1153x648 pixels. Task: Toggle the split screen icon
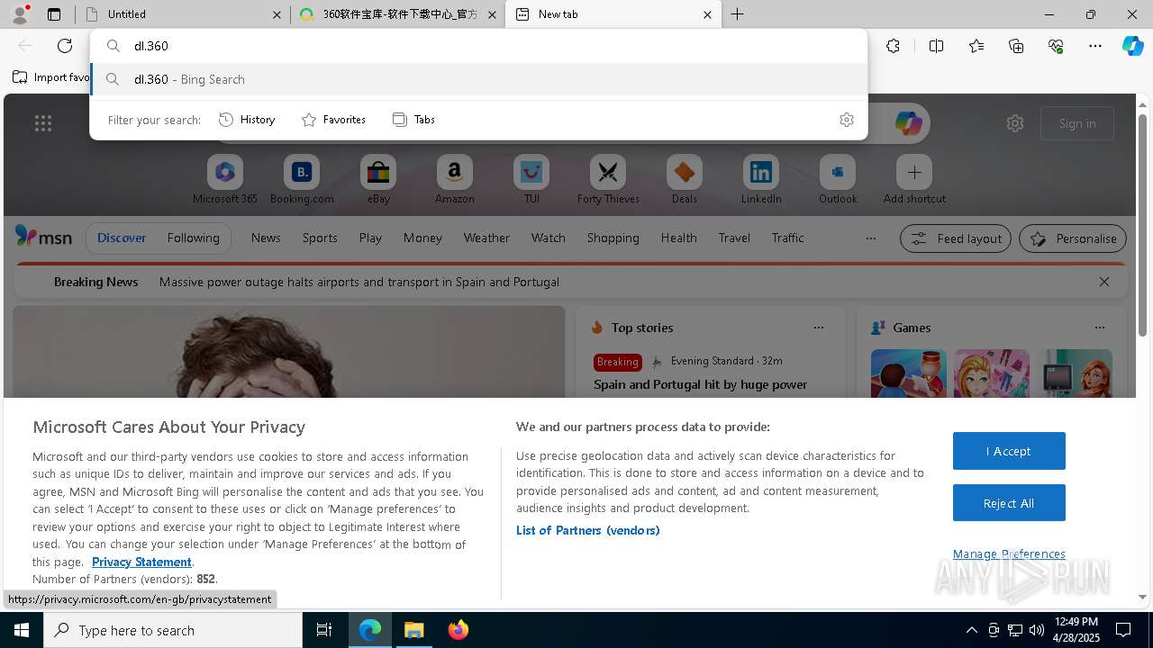point(936,46)
